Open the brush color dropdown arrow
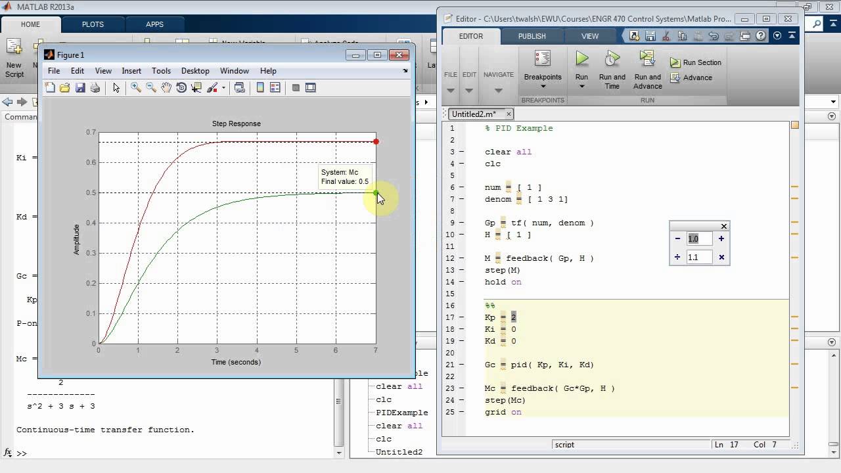Image resolution: width=841 pixels, height=473 pixels. (x=223, y=87)
